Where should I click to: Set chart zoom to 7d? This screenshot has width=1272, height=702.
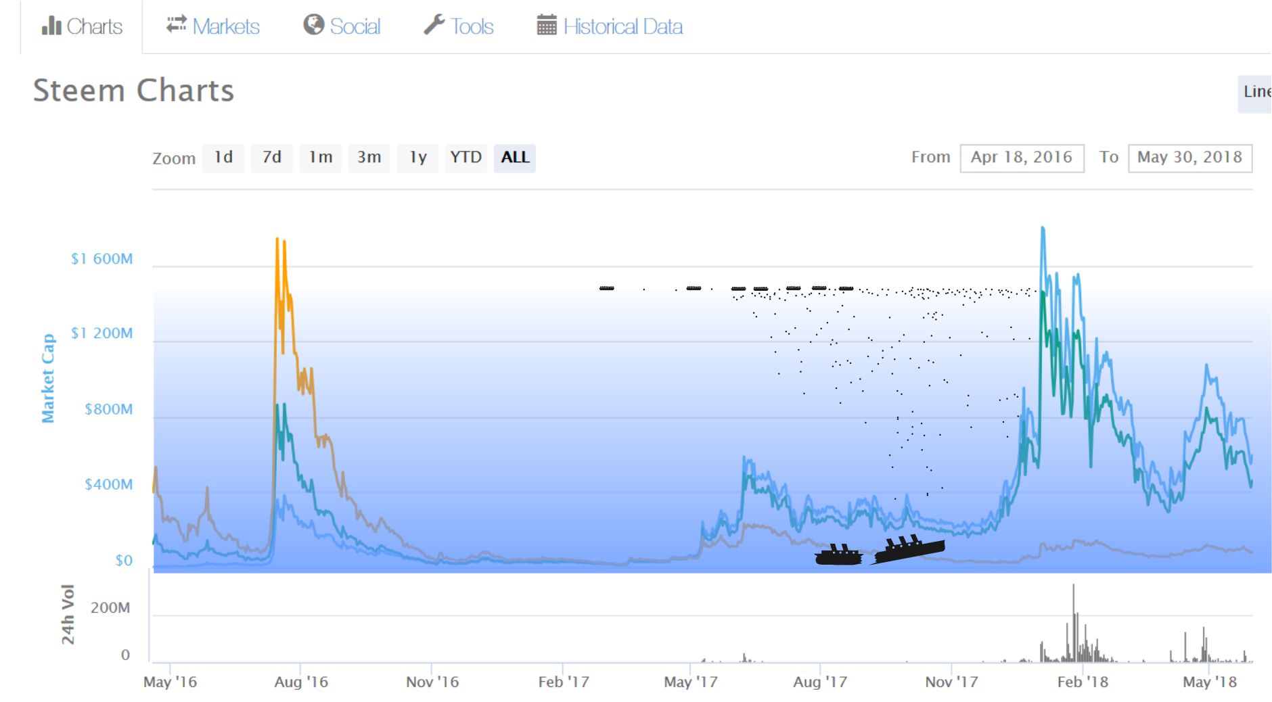point(272,158)
